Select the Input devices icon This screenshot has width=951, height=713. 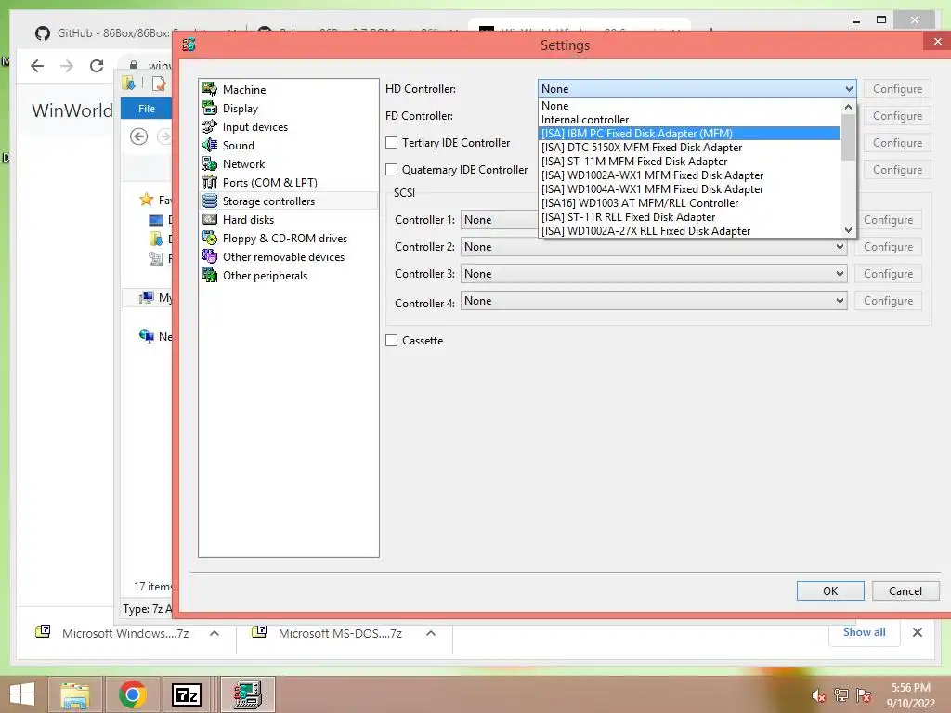click(210, 126)
